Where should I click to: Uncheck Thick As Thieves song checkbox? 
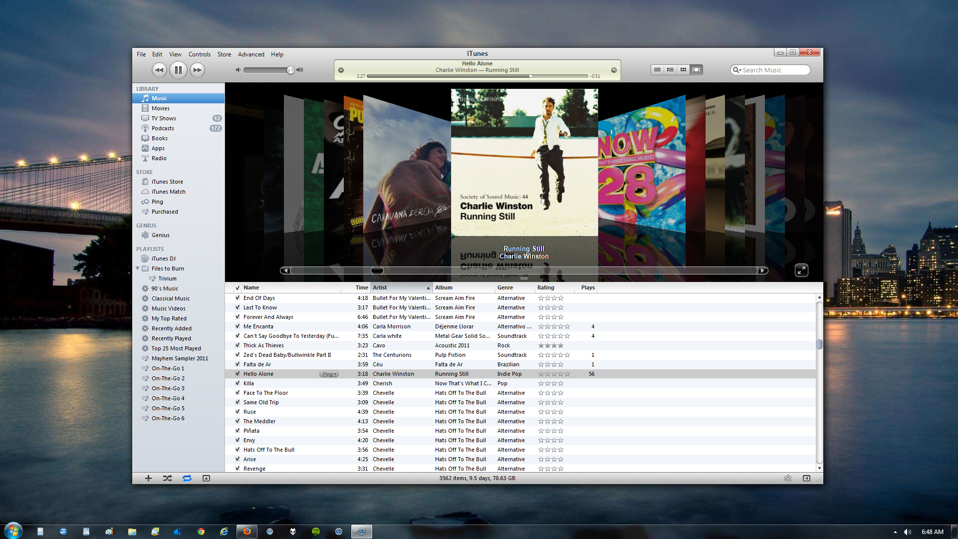coord(238,345)
